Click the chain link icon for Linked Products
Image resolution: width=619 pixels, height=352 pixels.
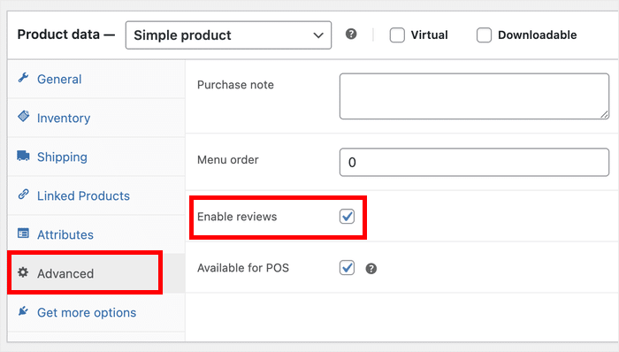tap(23, 195)
